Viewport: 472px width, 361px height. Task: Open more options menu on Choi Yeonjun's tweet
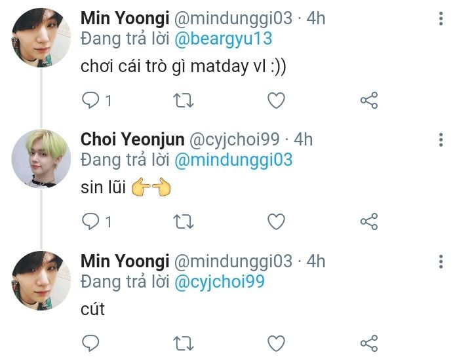(x=441, y=140)
